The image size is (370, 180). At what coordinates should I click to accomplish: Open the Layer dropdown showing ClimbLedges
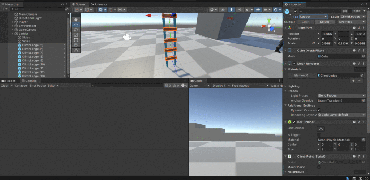[353, 17]
